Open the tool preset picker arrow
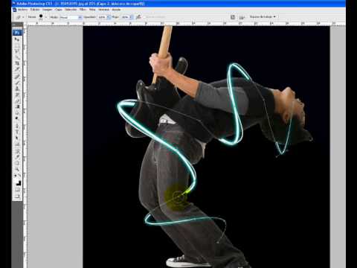The image size is (357, 268). click(23, 17)
